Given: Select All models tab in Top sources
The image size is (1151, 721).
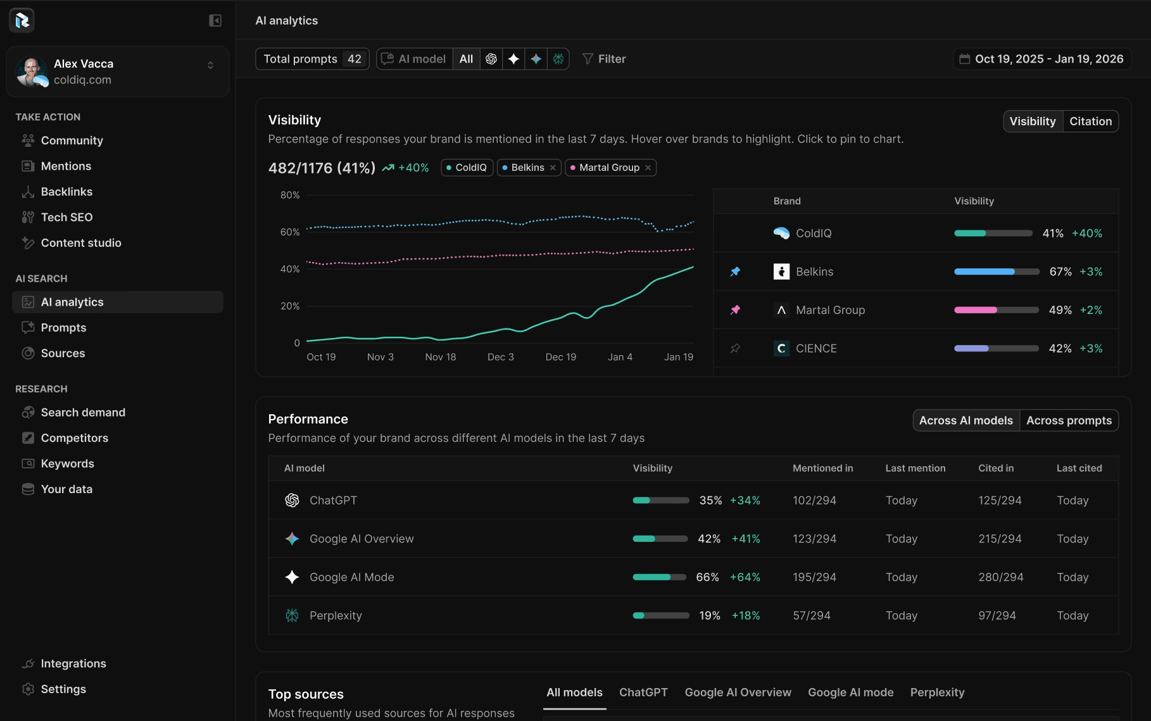Looking at the screenshot, I should 574,693.
